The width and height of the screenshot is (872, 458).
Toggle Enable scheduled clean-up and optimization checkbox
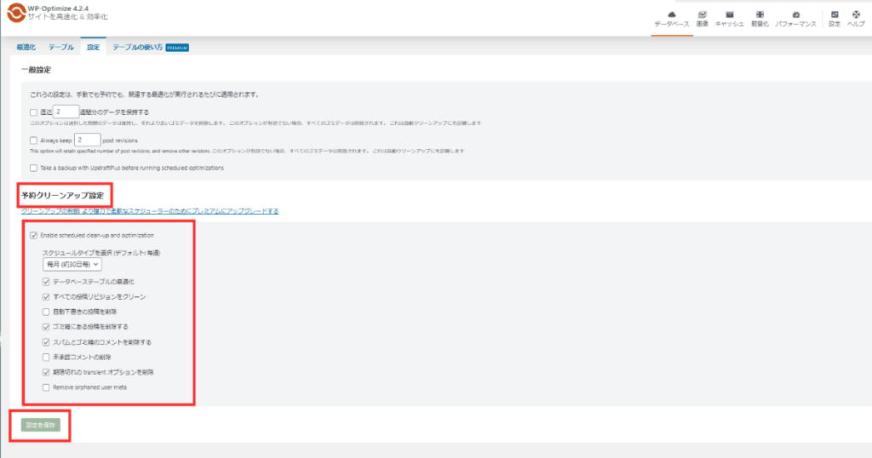point(34,235)
